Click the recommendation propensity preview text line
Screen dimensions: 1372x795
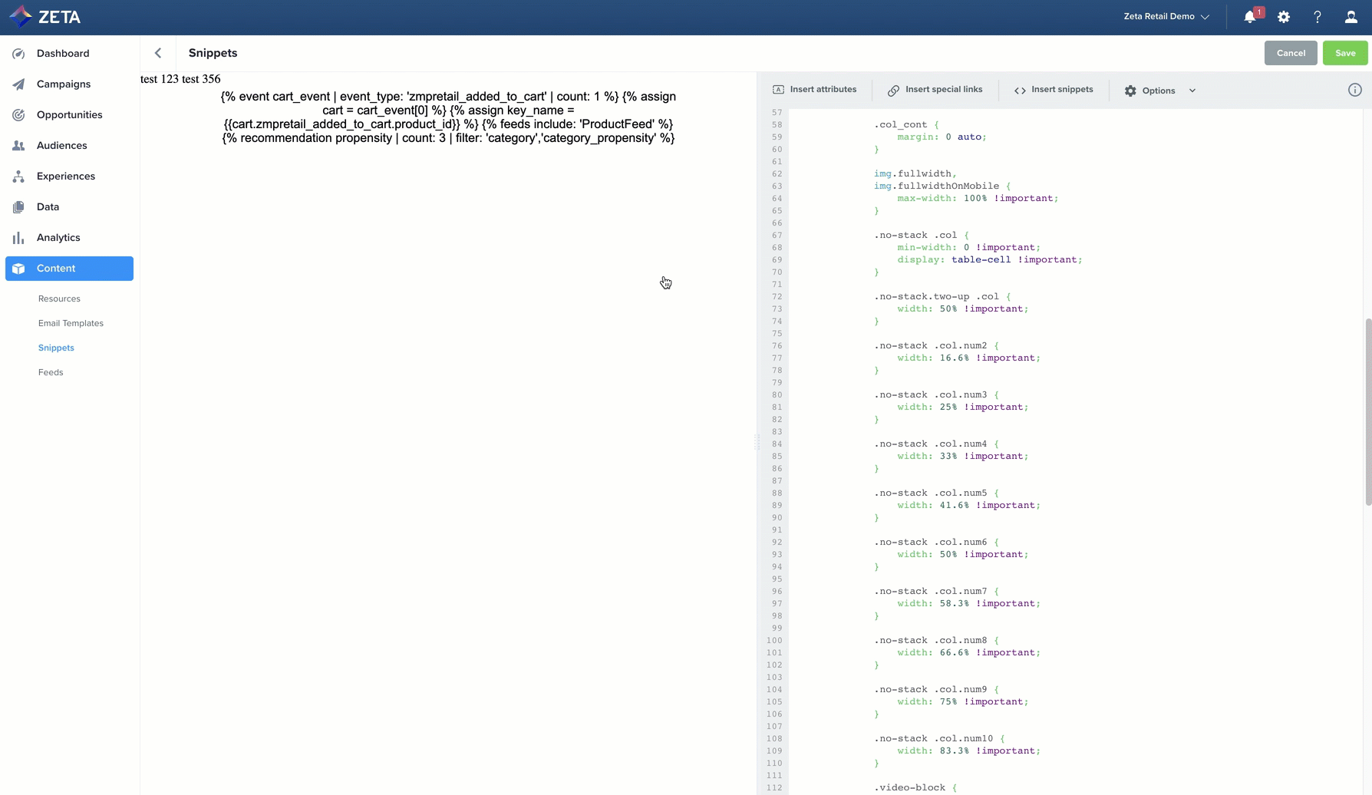click(448, 138)
